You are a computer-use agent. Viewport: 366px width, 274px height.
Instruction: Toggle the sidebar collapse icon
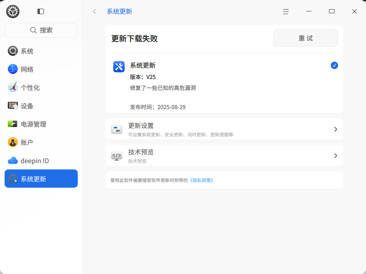tap(41, 11)
